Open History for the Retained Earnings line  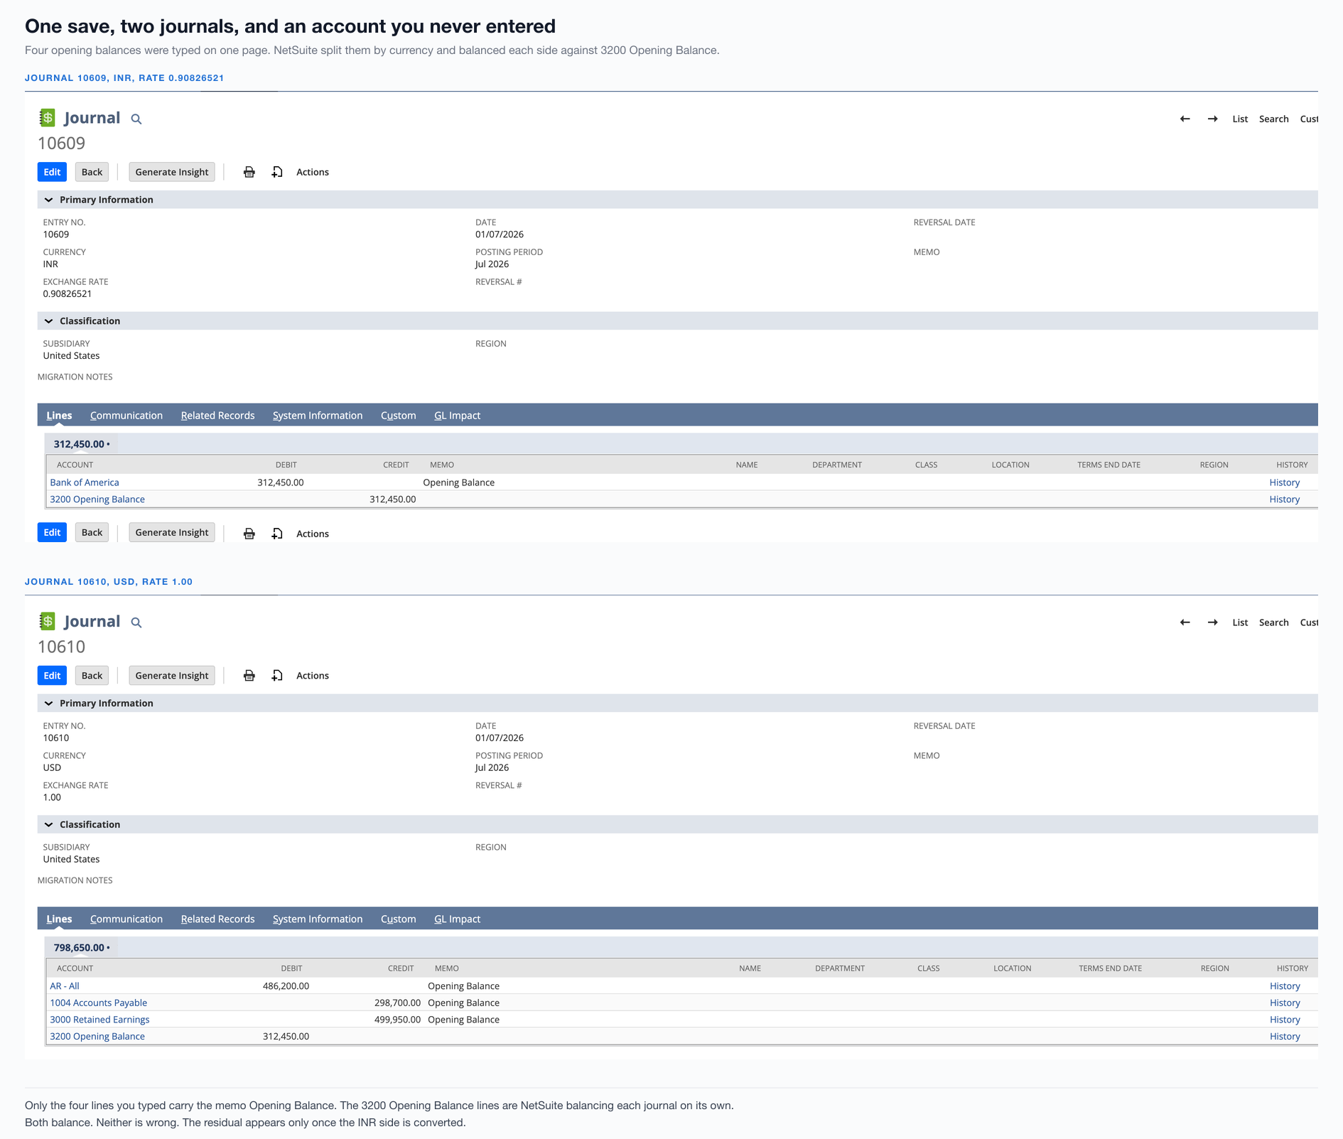1285,1020
